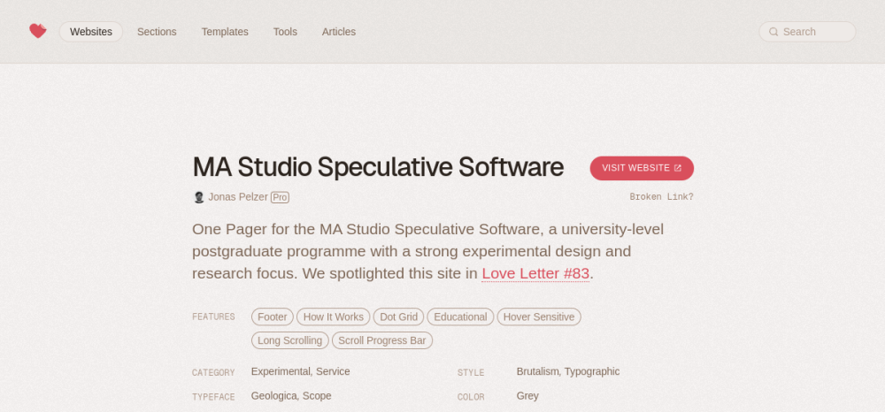Open the Templates menu item
This screenshot has width=885, height=412.
coord(225,32)
